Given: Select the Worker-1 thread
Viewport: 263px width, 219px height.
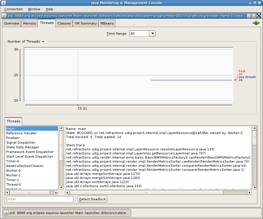Looking at the screenshot, I should point(32,175).
